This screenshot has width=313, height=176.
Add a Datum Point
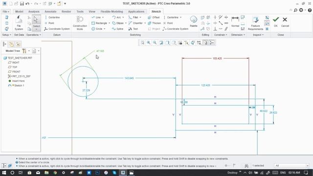point(49,23)
